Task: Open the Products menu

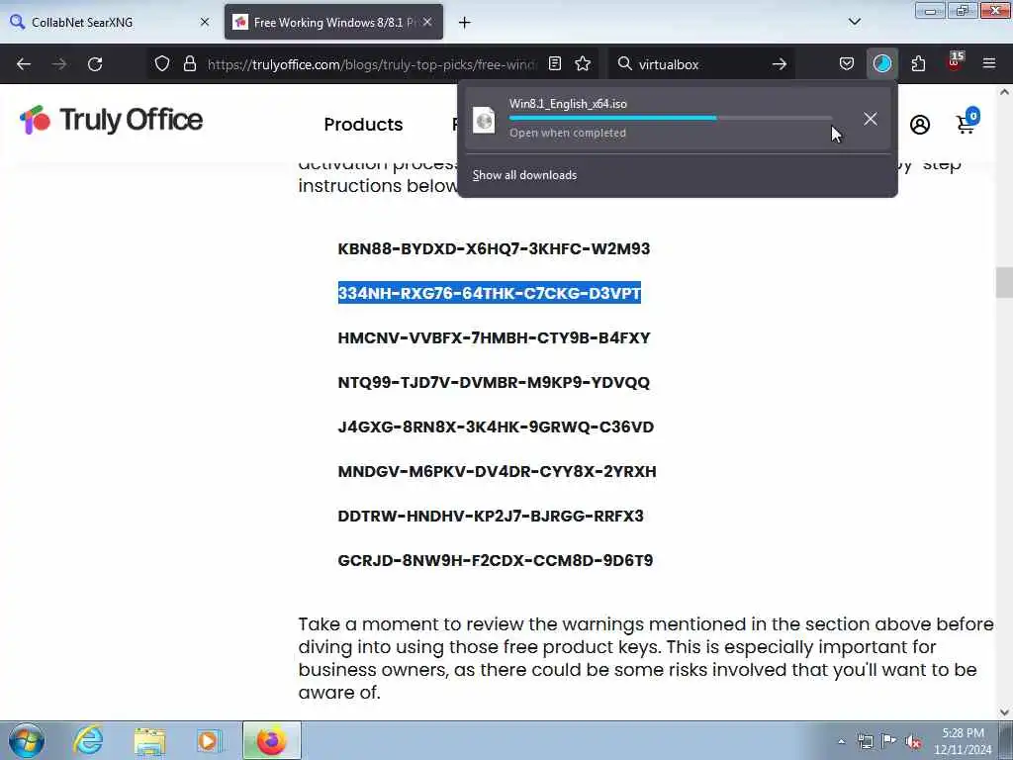Action: (x=363, y=125)
